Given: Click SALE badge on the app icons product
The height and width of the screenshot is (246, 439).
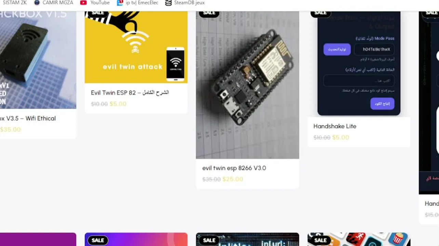Looking at the screenshot, I should [320, 240].
